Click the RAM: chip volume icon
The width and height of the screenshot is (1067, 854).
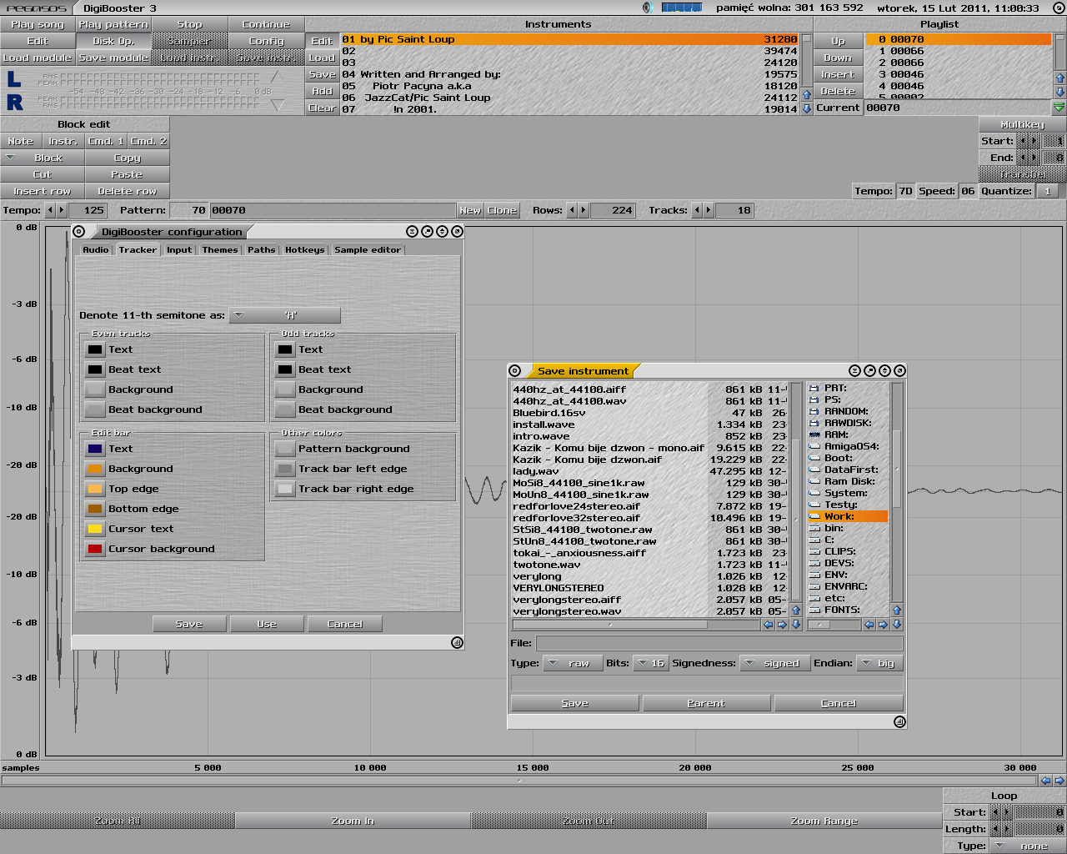pyautogui.click(x=814, y=435)
